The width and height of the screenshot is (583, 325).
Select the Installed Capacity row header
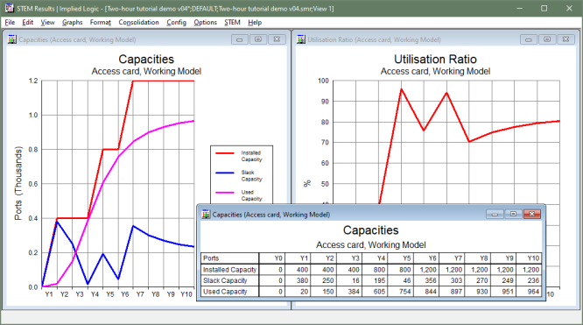(229, 270)
